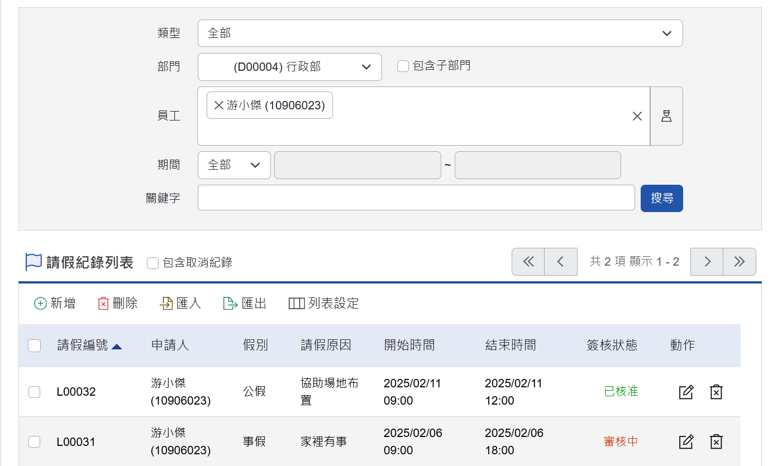782x466 pixels.
Task: Click 新增 to add leave record
Action: [55, 304]
